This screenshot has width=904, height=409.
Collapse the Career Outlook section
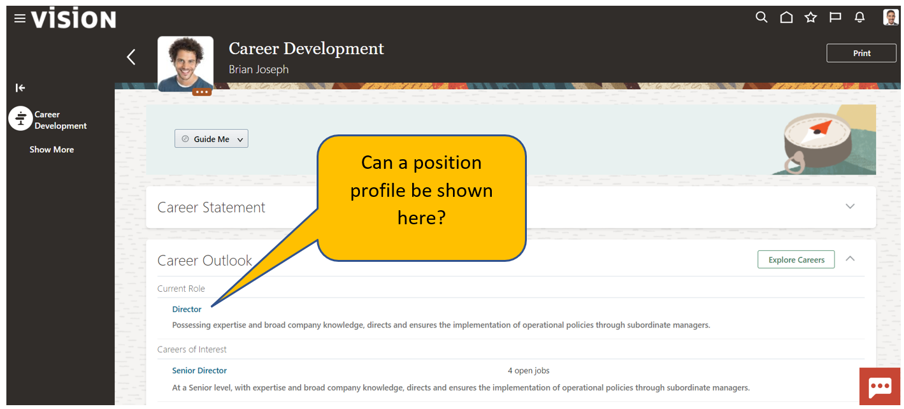pos(850,259)
